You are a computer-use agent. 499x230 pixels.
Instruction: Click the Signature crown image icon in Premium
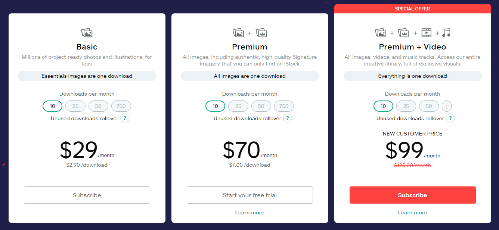261,33
